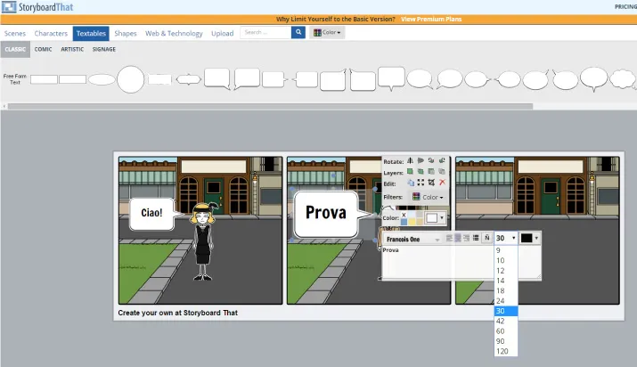Open the black text color swatch
The width and height of the screenshot is (637, 367).
(x=530, y=238)
